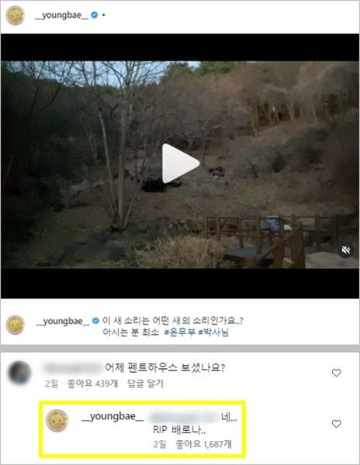Open hashtag #박사님
Image resolution: width=360 pixels, height=465 pixels.
click(213, 332)
